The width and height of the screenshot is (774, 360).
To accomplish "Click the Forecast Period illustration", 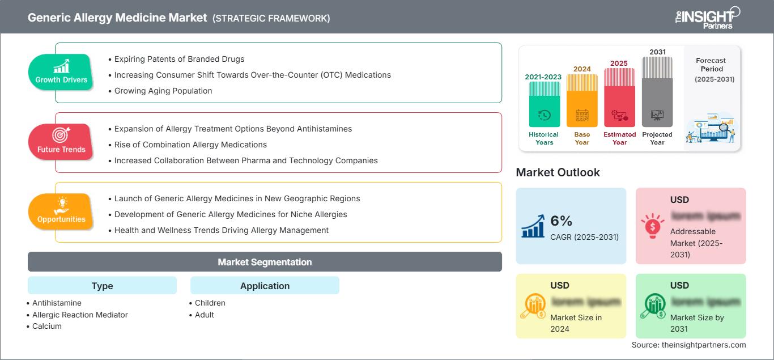I will [711, 130].
